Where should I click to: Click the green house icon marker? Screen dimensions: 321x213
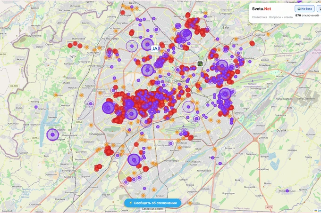[x=200, y=64]
